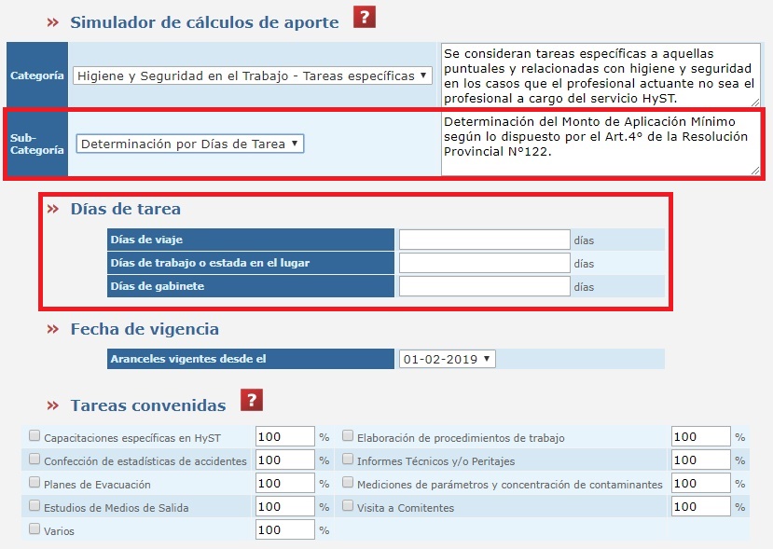Toggle the Varios checkbox
773x549 pixels.
(x=35, y=529)
